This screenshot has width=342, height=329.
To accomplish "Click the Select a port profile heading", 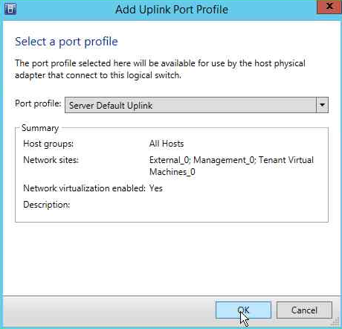I will [66, 42].
